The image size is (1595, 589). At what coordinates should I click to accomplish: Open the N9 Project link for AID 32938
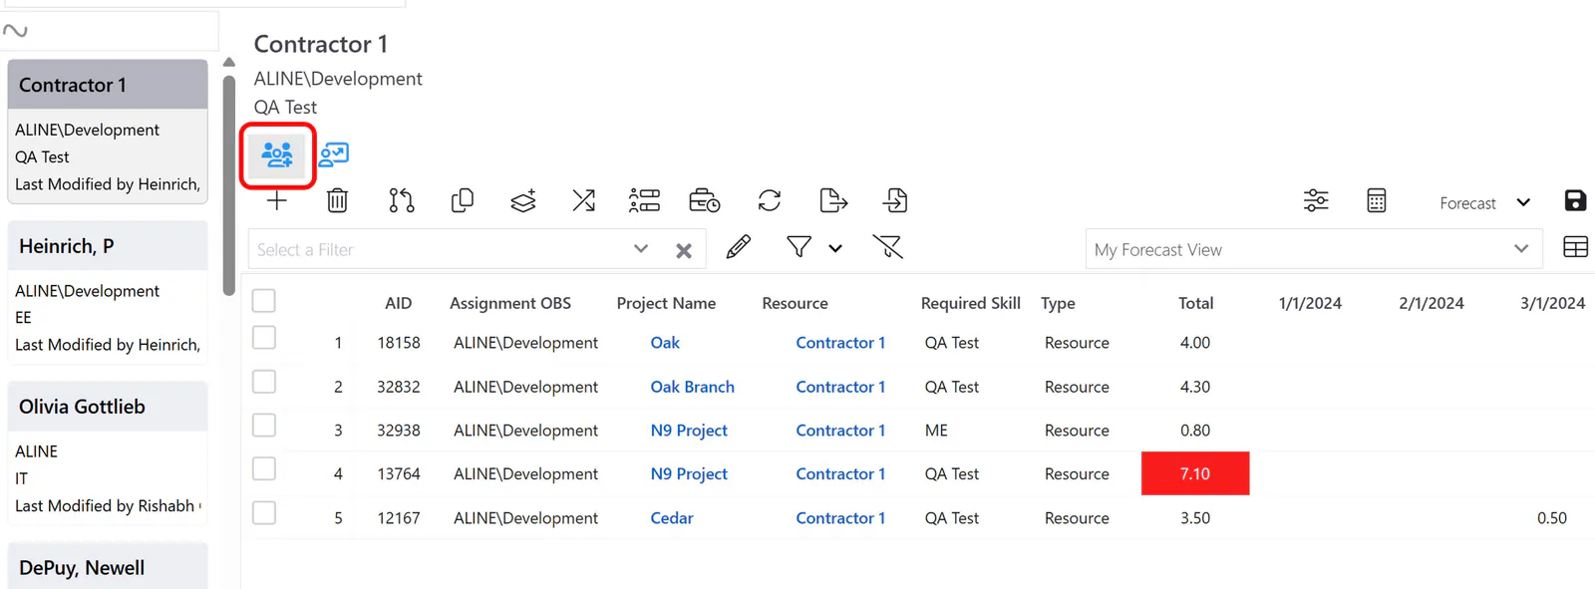click(x=689, y=431)
